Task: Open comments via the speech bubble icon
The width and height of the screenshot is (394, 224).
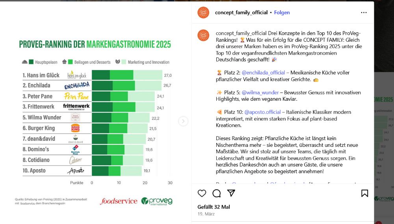Action: point(217,193)
